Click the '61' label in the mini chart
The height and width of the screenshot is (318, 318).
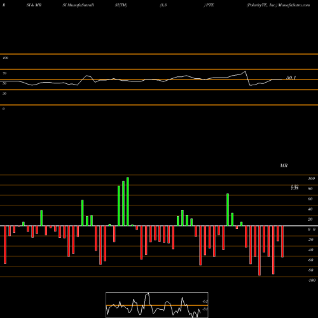click(x=205, y=301)
